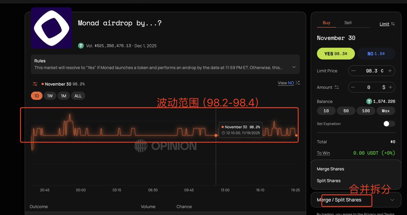Set amount with the 100 quick button
Image resolution: width=407 pixels, height=215 pixels.
click(x=366, y=111)
